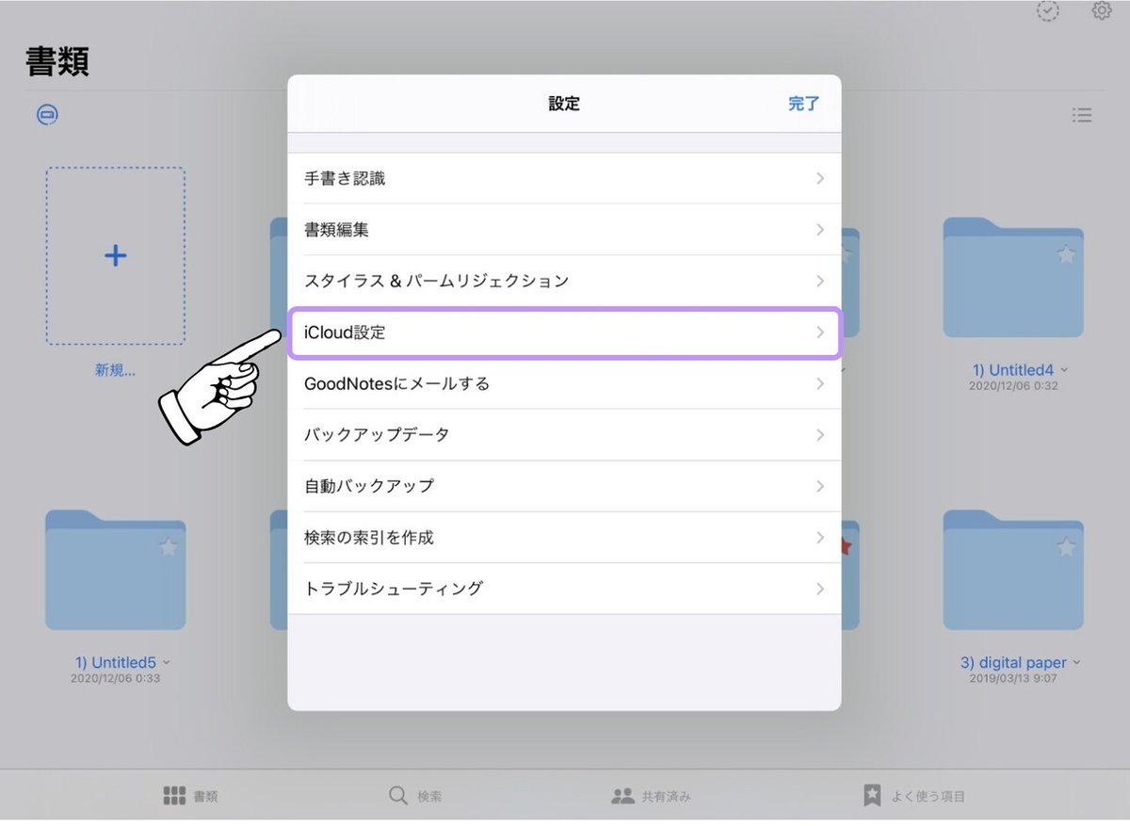Tap the grid icon of the 書類 tab
1130x826 pixels.
(175, 795)
